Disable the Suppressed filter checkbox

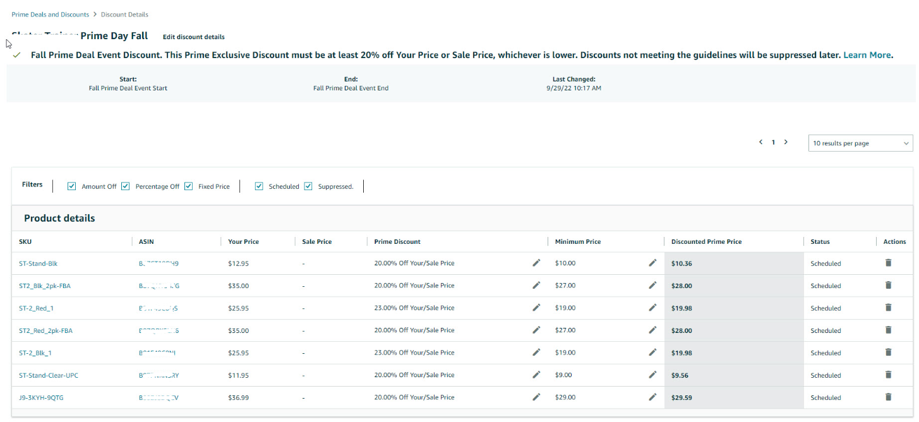pyautogui.click(x=308, y=186)
